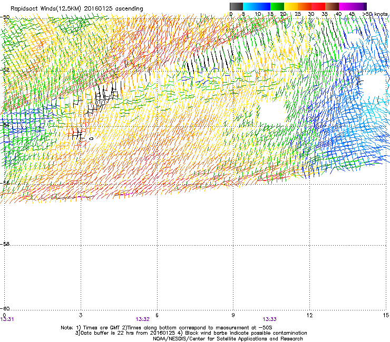Click the '-60' latitude axis label
Viewport: 390px width, 342px height.
pos(5,309)
